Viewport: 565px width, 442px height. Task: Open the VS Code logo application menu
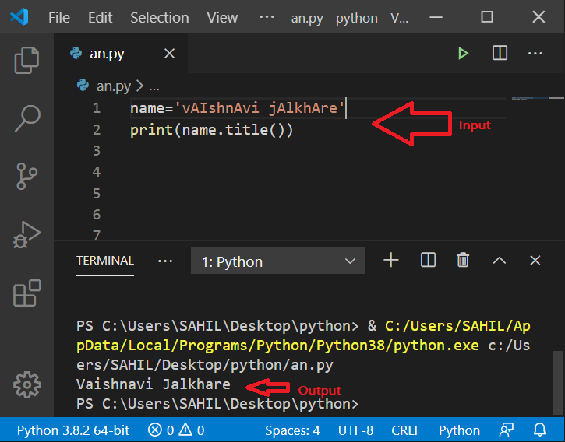[19, 17]
